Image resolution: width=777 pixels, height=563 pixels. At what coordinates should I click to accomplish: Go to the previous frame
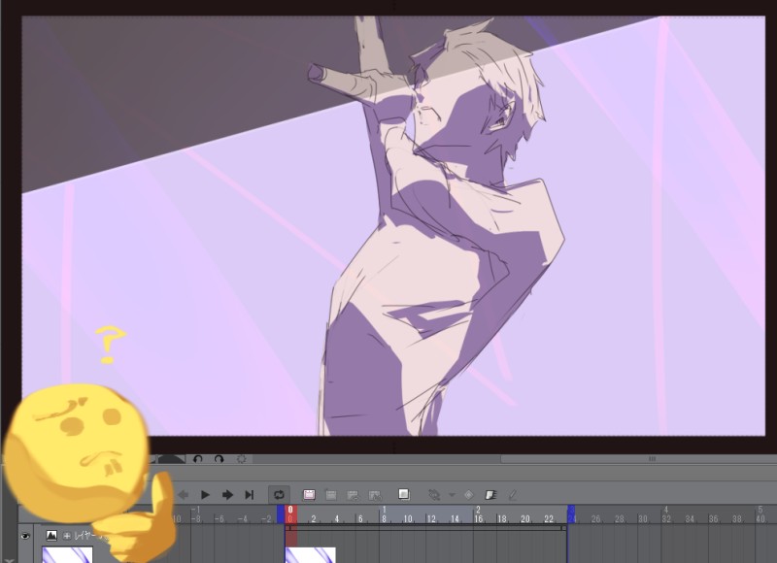[183, 495]
